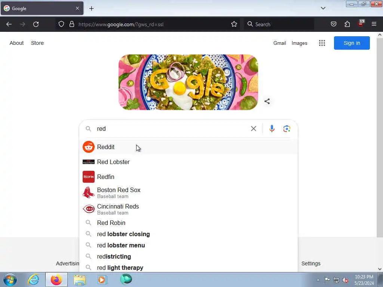Click the Cincinnati Reds logo icon
383x287 pixels.
[88, 209]
